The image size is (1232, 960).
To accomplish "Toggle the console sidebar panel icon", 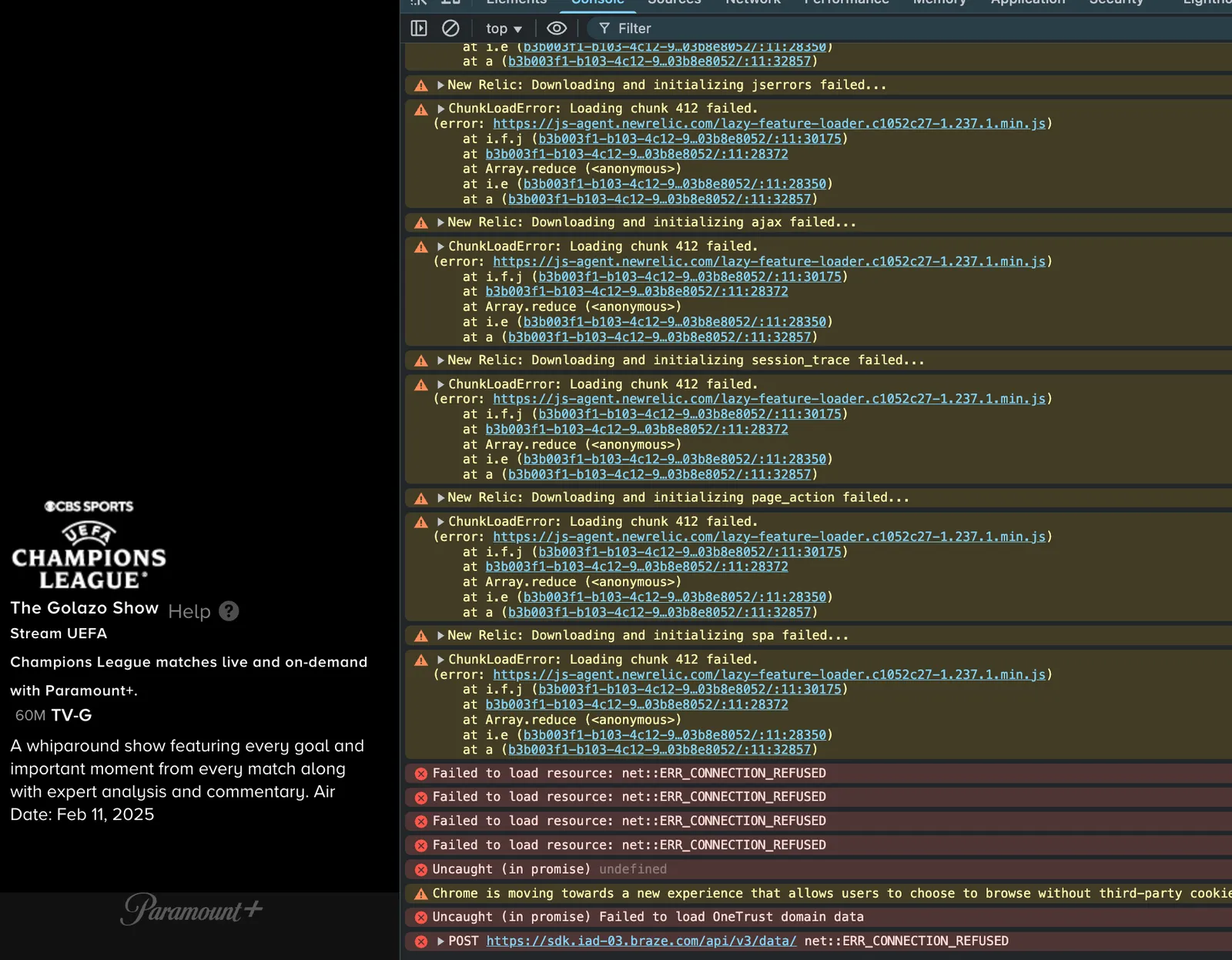I will tap(419, 28).
